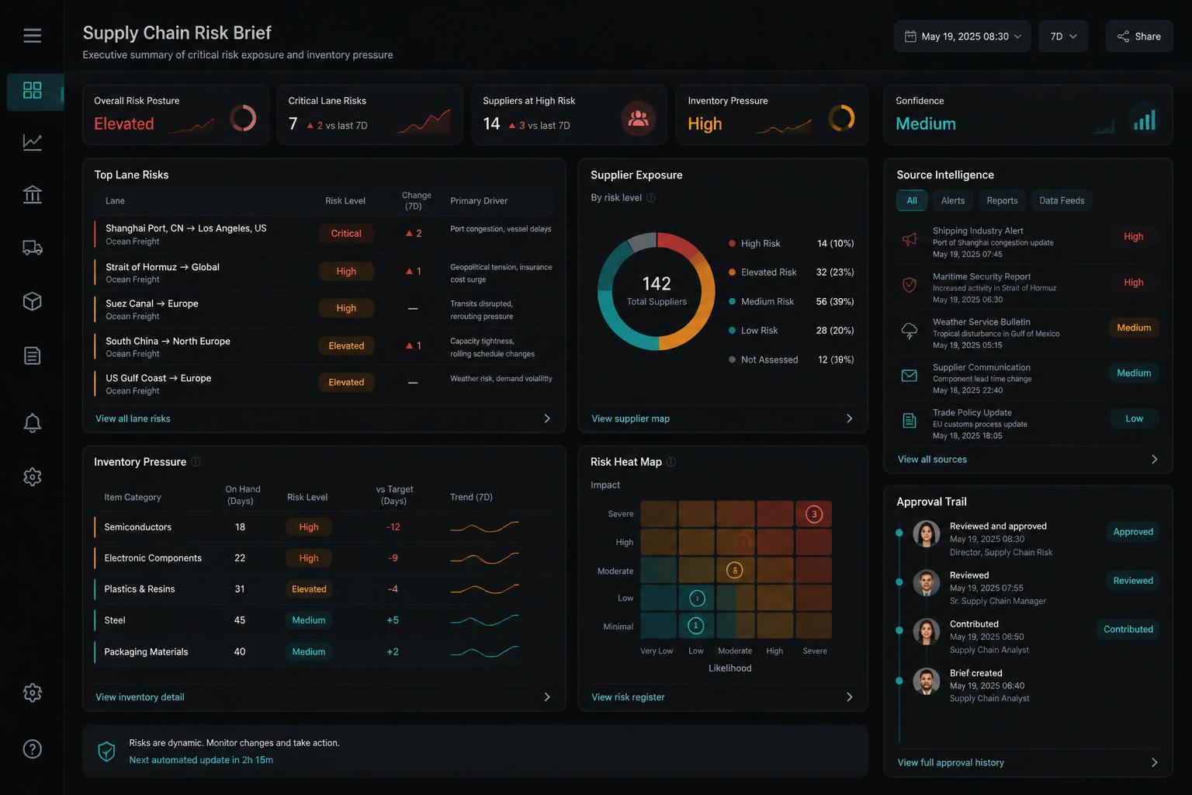This screenshot has width=1192, height=795.
Task: Click the info icon next to By risk level
Action: pyautogui.click(x=651, y=198)
